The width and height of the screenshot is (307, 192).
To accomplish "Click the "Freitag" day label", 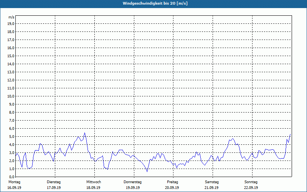I will click(172, 182).
